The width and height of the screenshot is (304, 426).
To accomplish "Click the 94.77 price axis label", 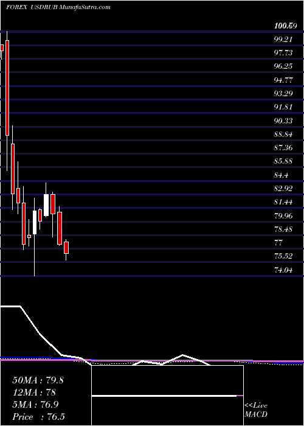I will [x=283, y=80].
